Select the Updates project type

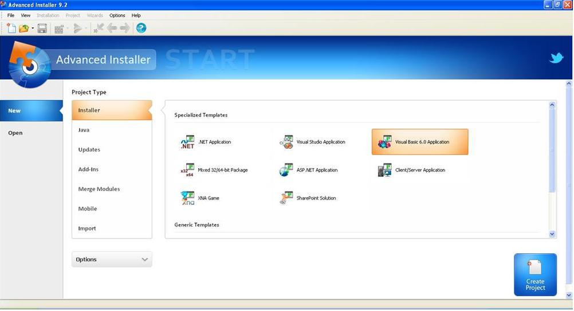coord(112,150)
